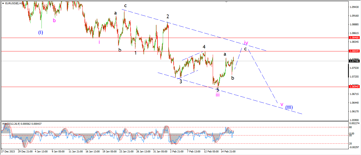Click the black wave 4 label
Image resolution: width=361 pixels, height=155 pixels.
tap(204, 47)
